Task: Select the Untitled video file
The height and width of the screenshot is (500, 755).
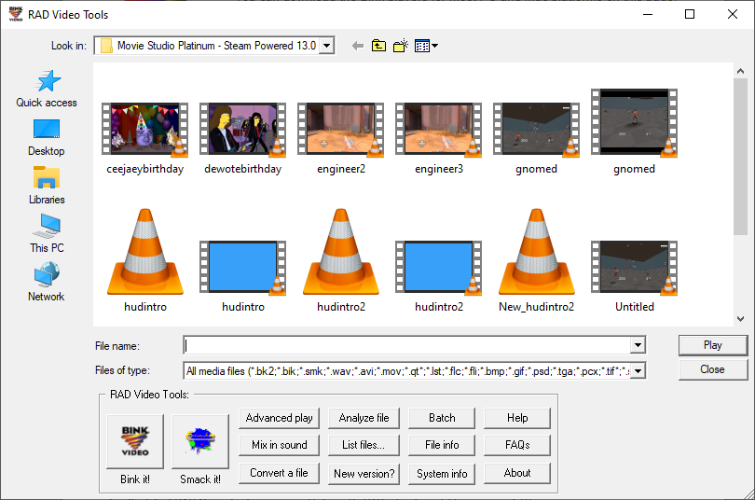Action: coord(634,276)
